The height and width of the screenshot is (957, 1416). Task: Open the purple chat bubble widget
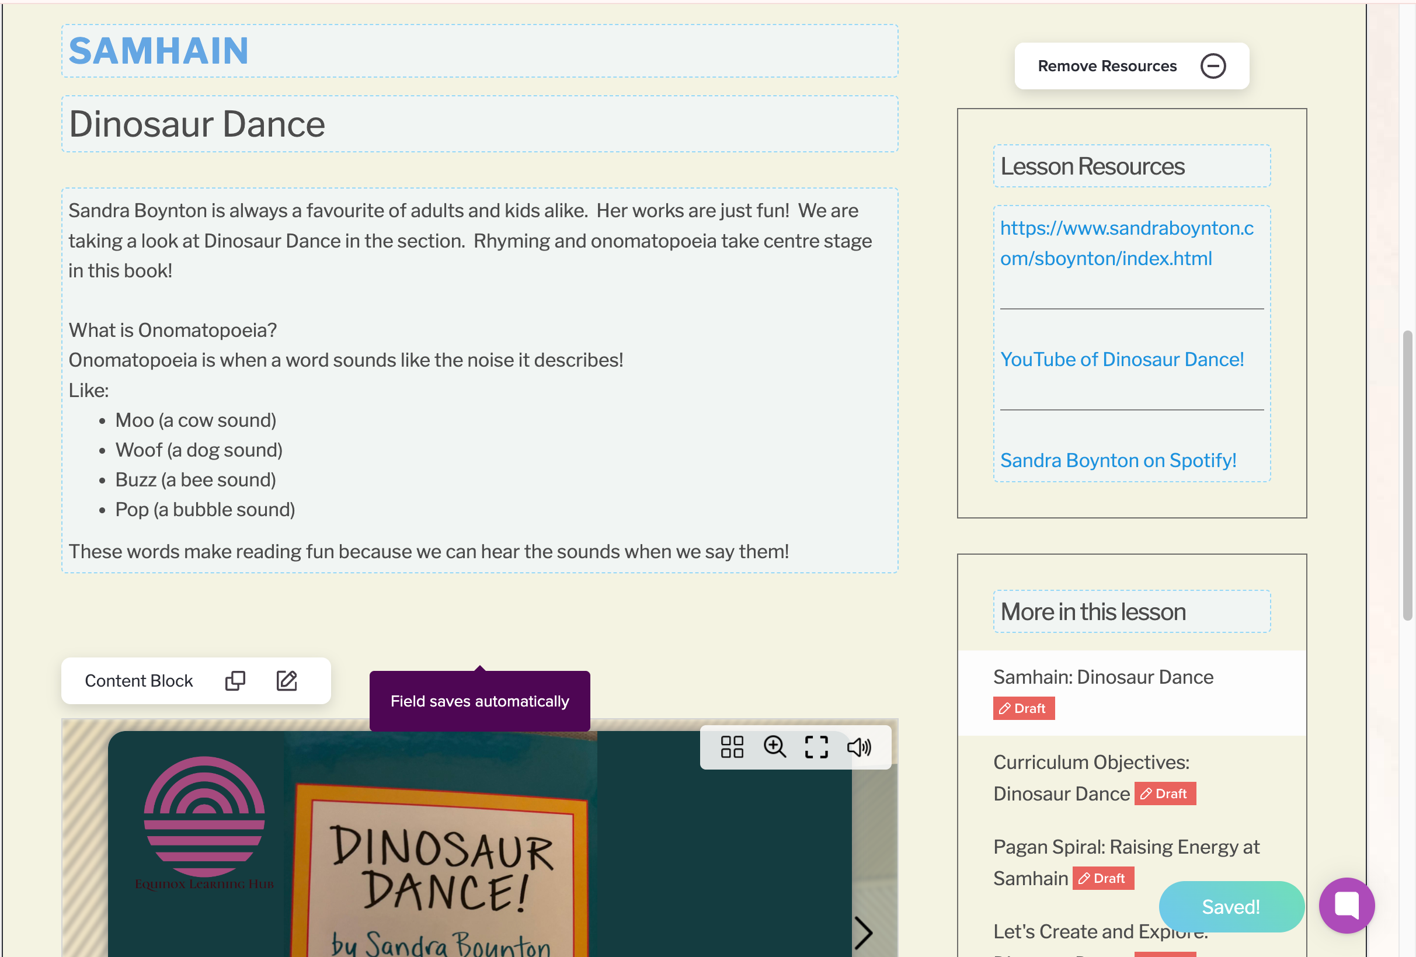(x=1347, y=906)
